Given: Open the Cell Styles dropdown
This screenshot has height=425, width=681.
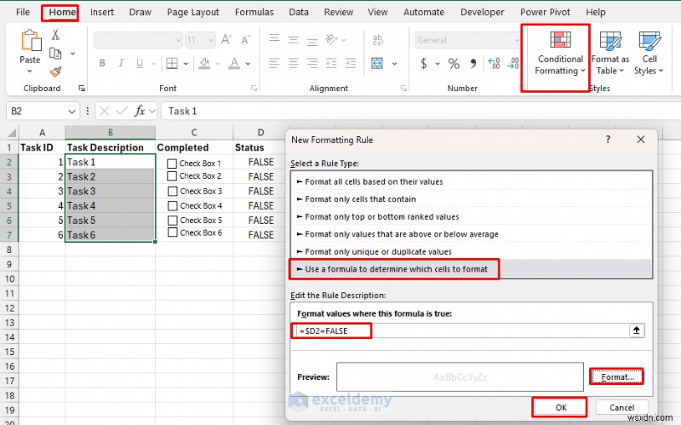Looking at the screenshot, I should tap(649, 53).
